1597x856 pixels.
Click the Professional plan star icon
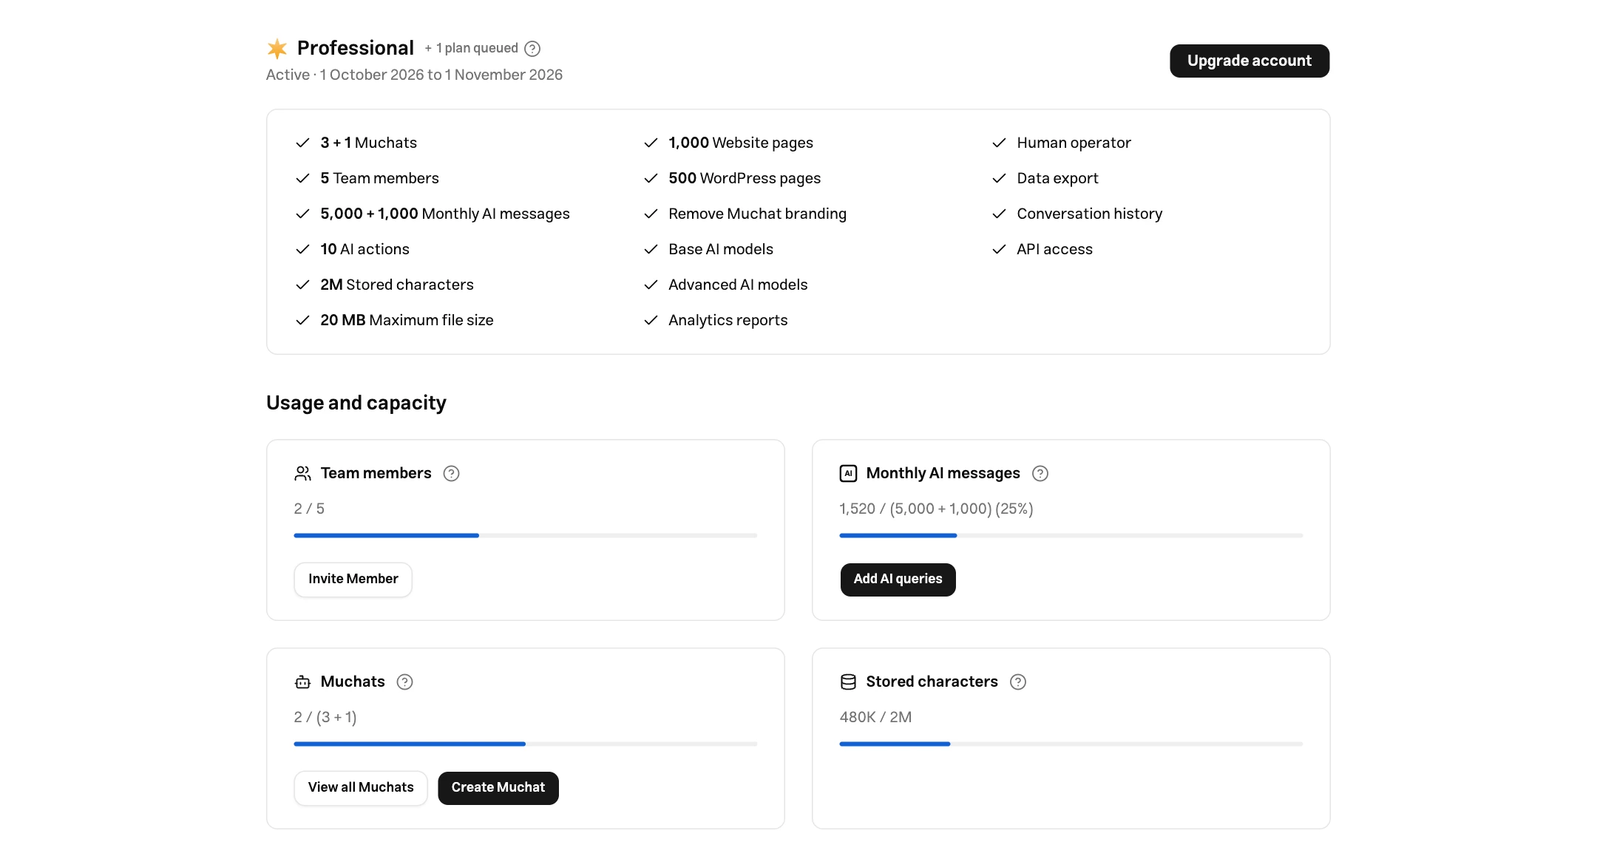(x=277, y=49)
